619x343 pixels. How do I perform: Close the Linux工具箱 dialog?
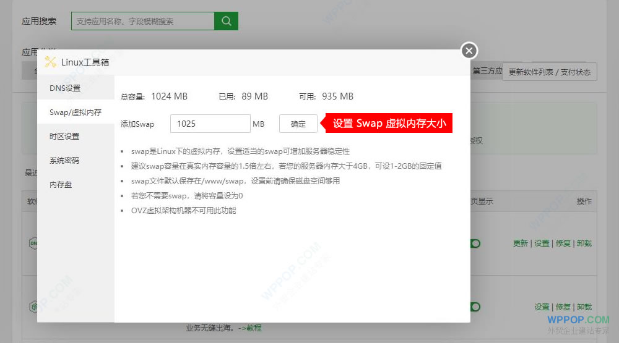pos(469,51)
